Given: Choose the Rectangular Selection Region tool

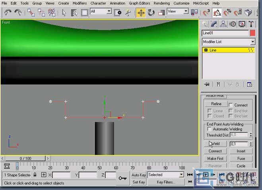Looking at the screenshot, I should click(85, 13).
